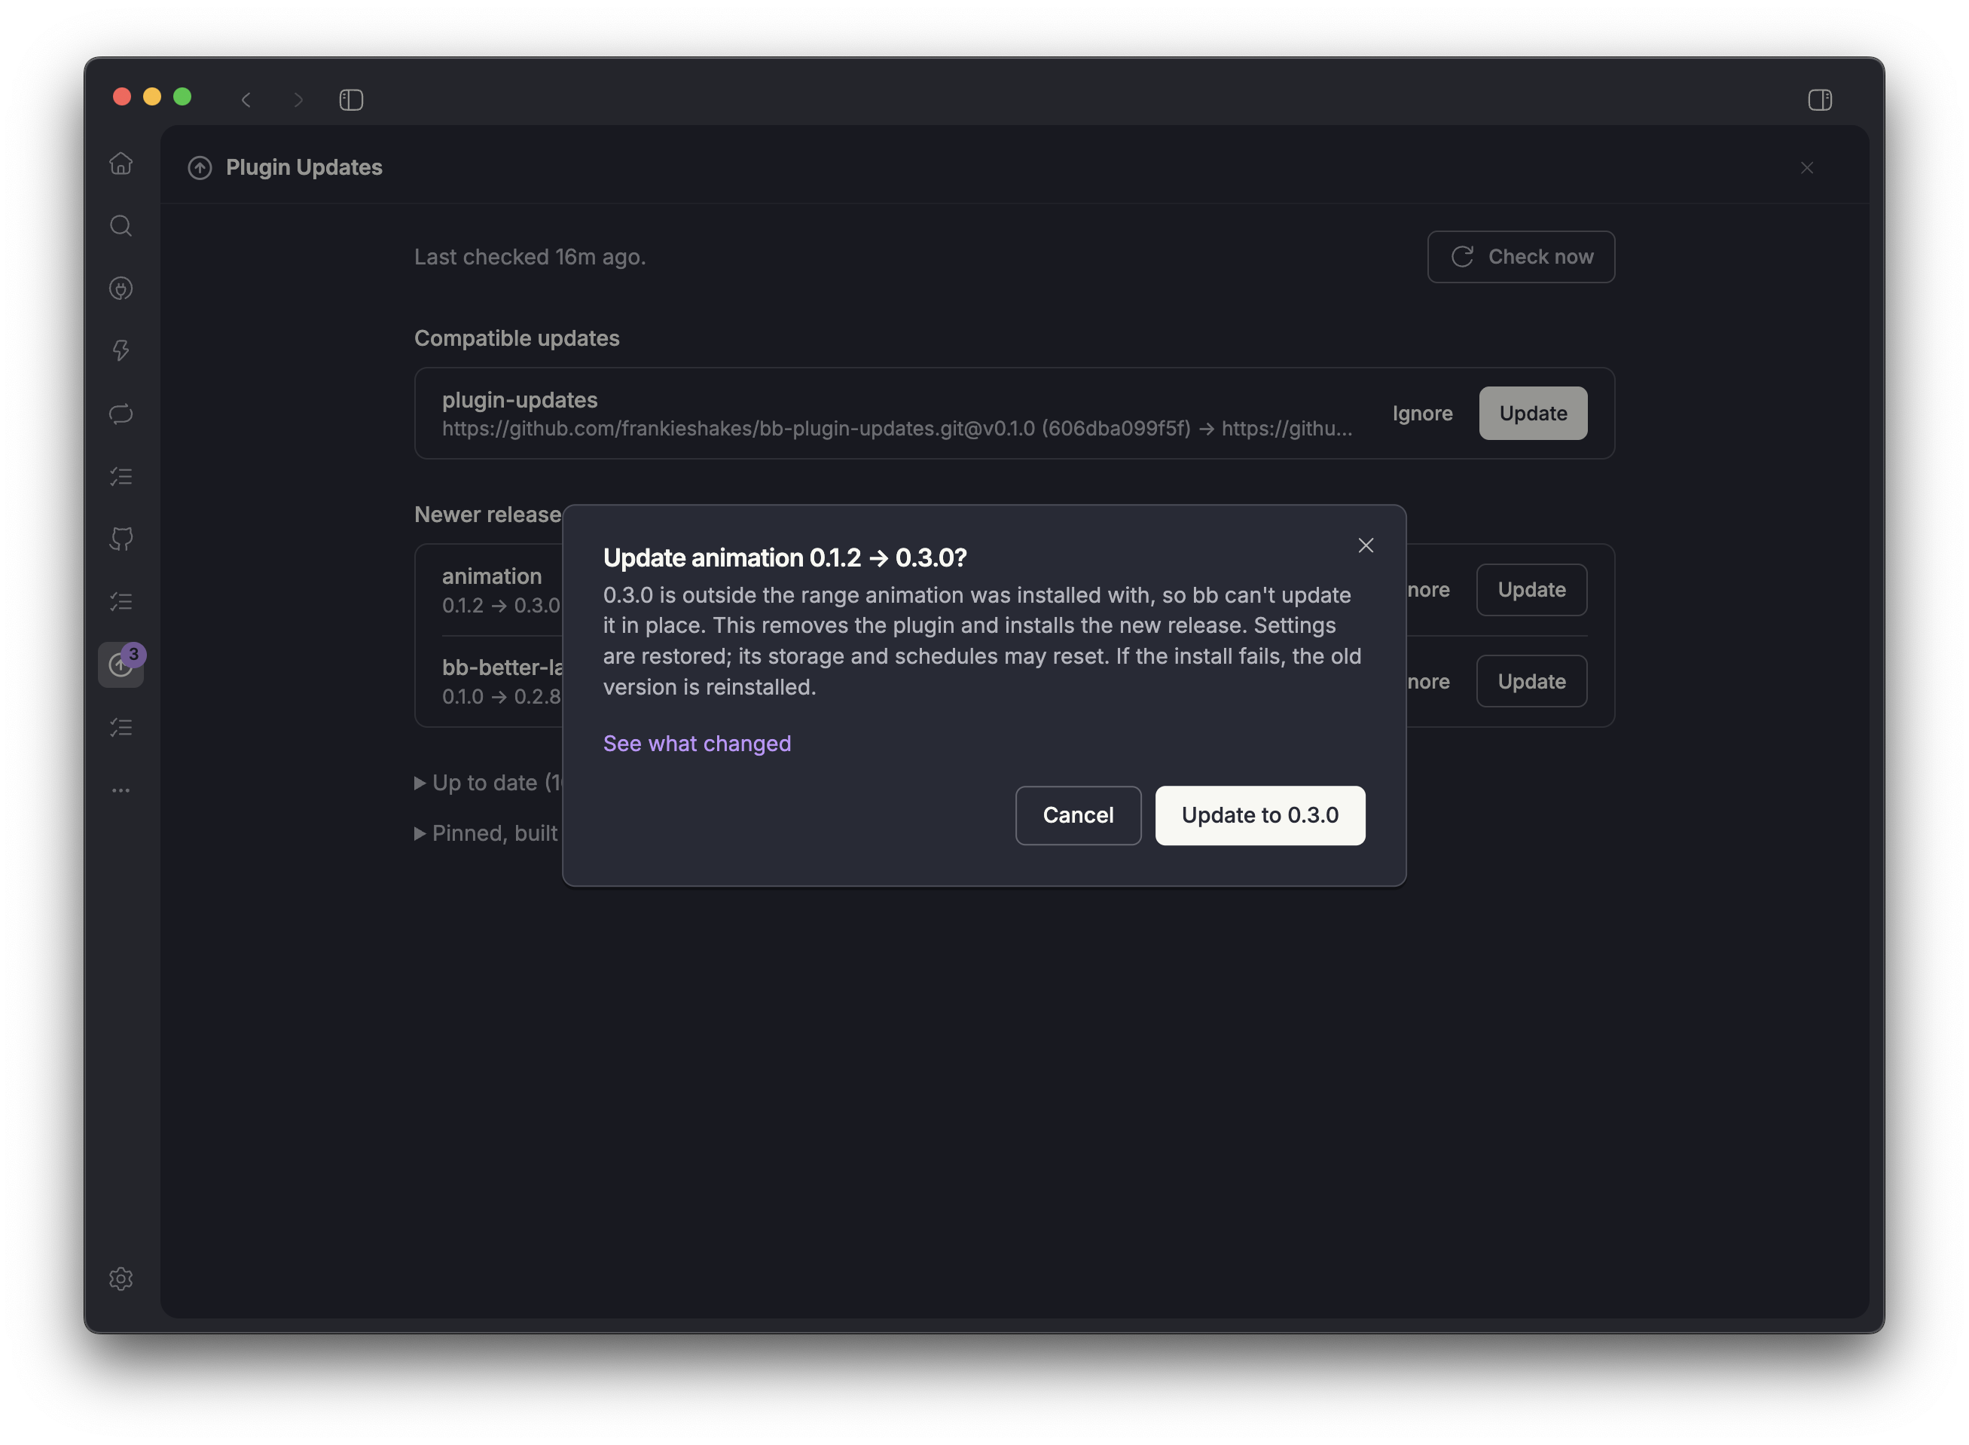Open the loop arrows sidebar icon

coord(121,414)
